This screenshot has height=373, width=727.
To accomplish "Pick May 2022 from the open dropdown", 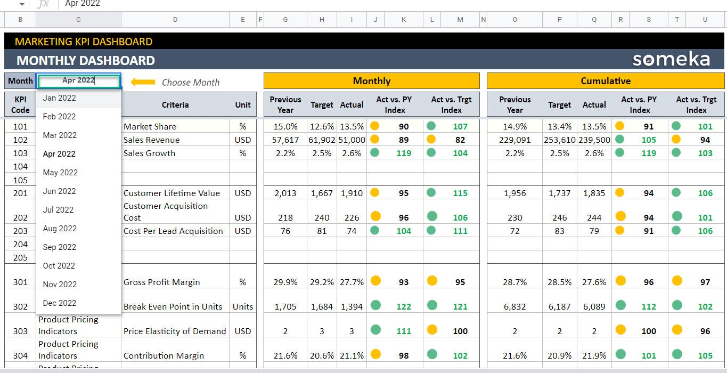I will pyautogui.click(x=59, y=173).
